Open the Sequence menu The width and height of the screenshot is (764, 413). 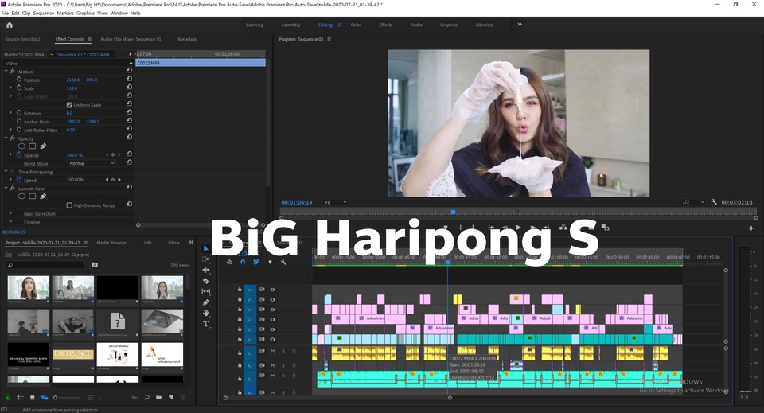(x=44, y=14)
